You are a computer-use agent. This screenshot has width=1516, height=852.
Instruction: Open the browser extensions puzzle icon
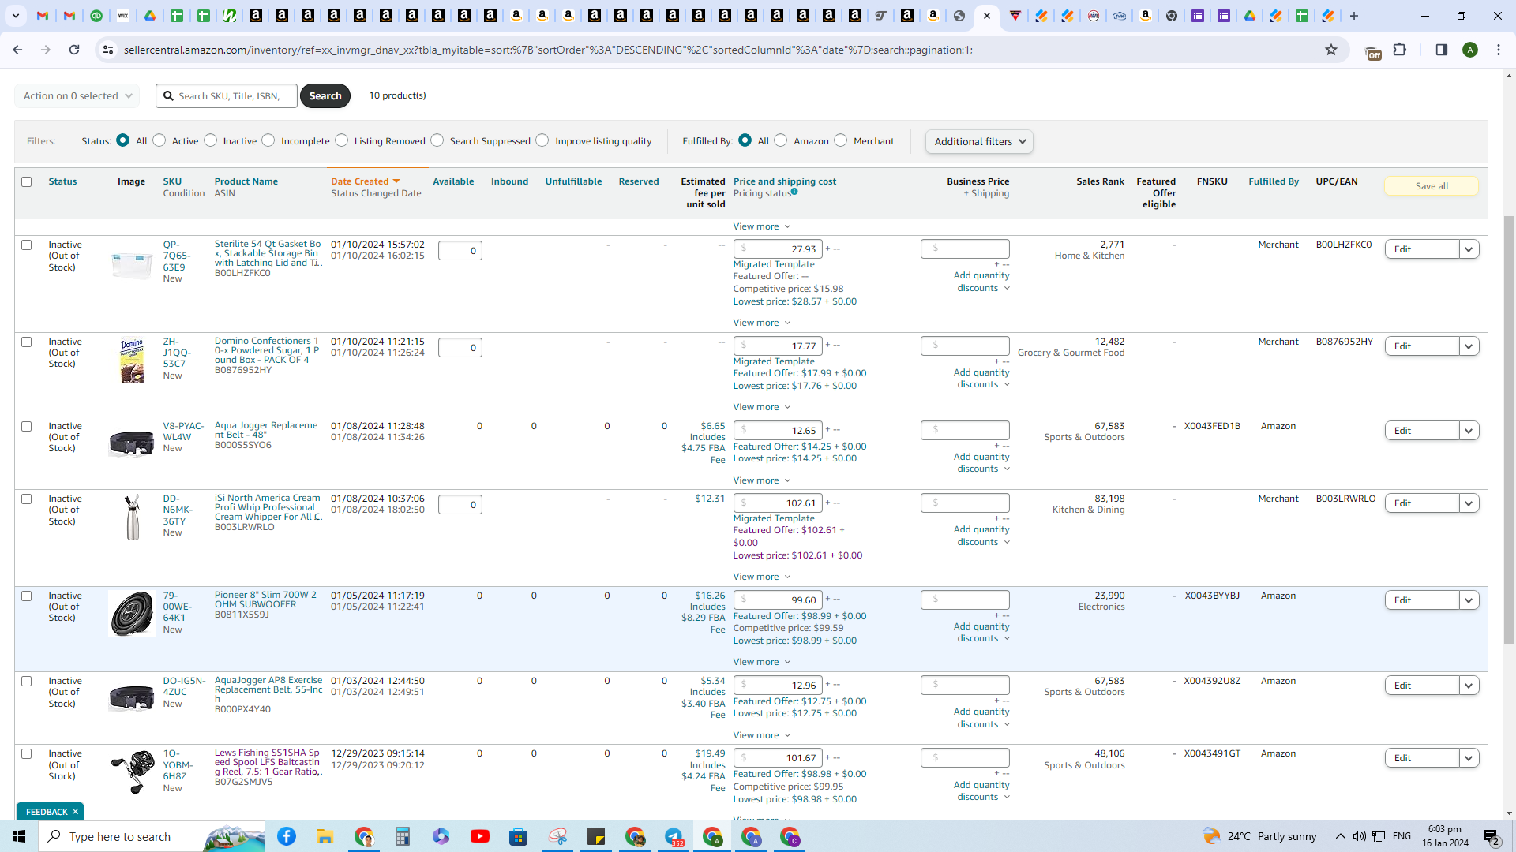click(1400, 50)
